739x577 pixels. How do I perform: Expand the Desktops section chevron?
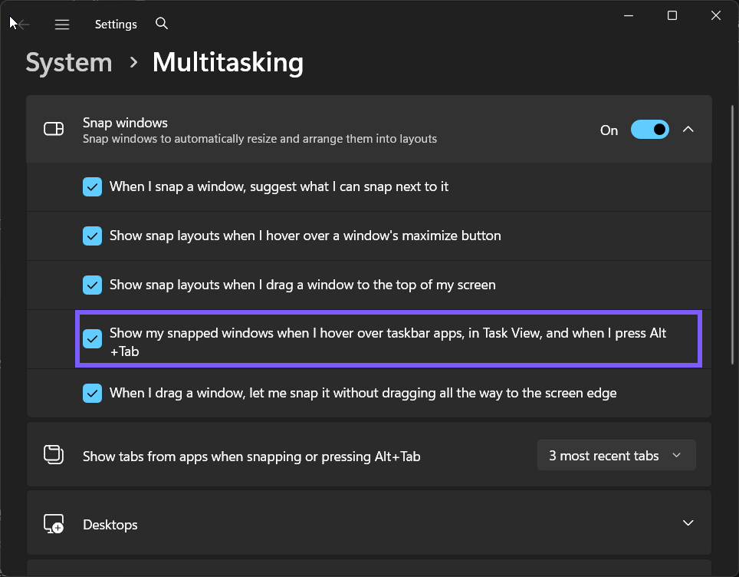(688, 523)
